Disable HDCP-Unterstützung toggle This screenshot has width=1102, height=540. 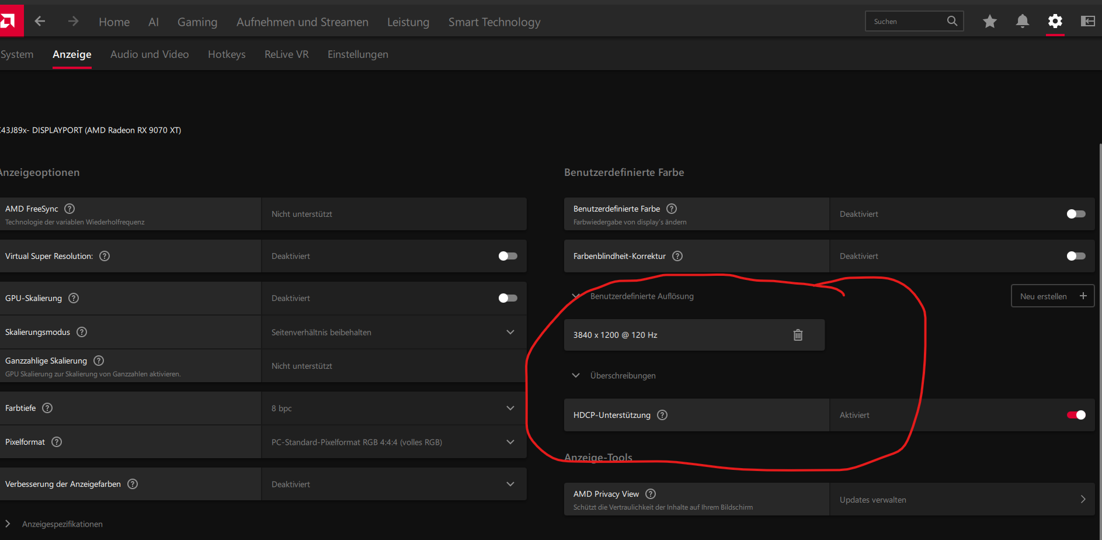[x=1076, y=415]
